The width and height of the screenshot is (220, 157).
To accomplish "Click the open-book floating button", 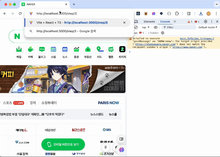I will tap(121, 139).
